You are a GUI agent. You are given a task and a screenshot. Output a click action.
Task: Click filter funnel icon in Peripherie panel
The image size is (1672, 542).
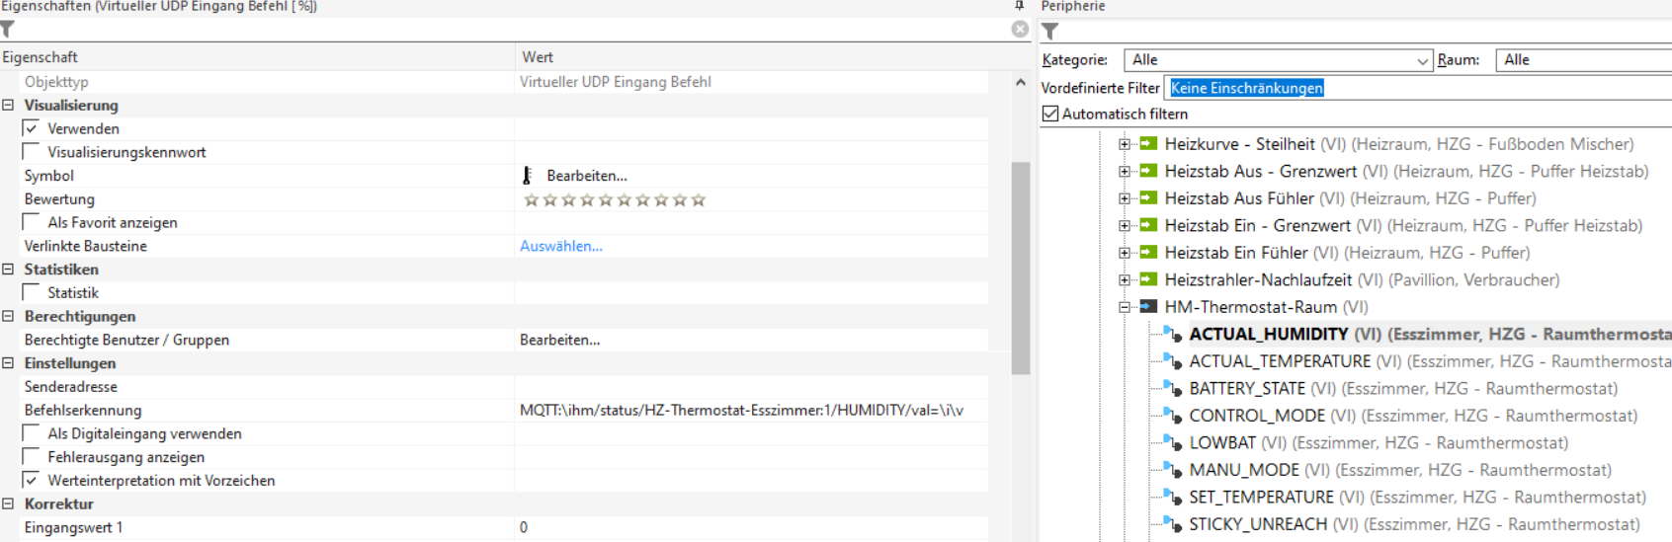click(x=1050, y=32)
